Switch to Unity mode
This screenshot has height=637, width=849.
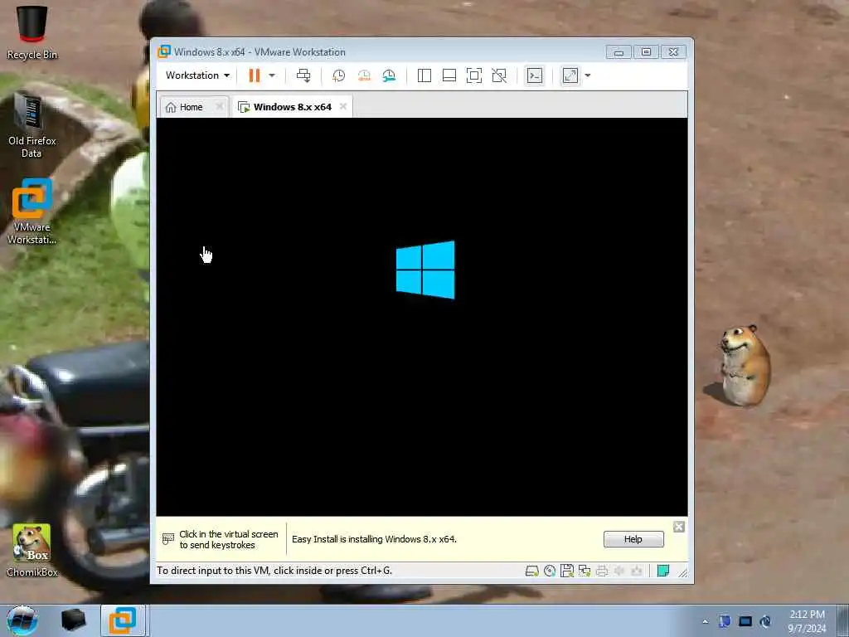(x=499, y=75)
